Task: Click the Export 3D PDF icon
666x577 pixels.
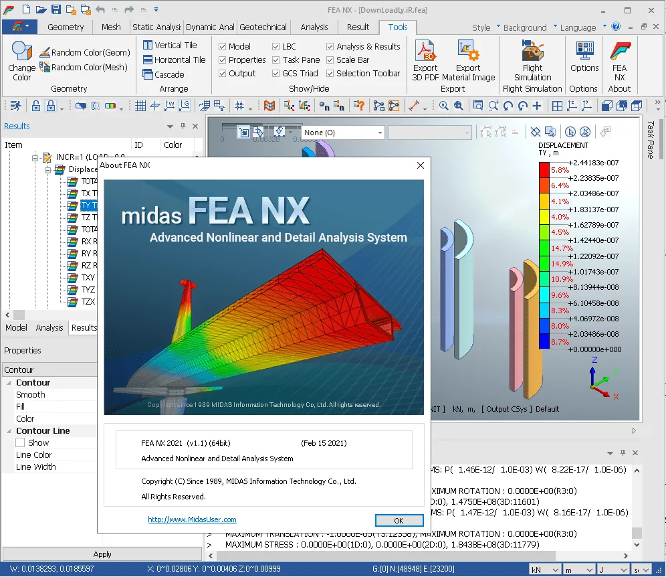Action: click(x=425, y=51)
